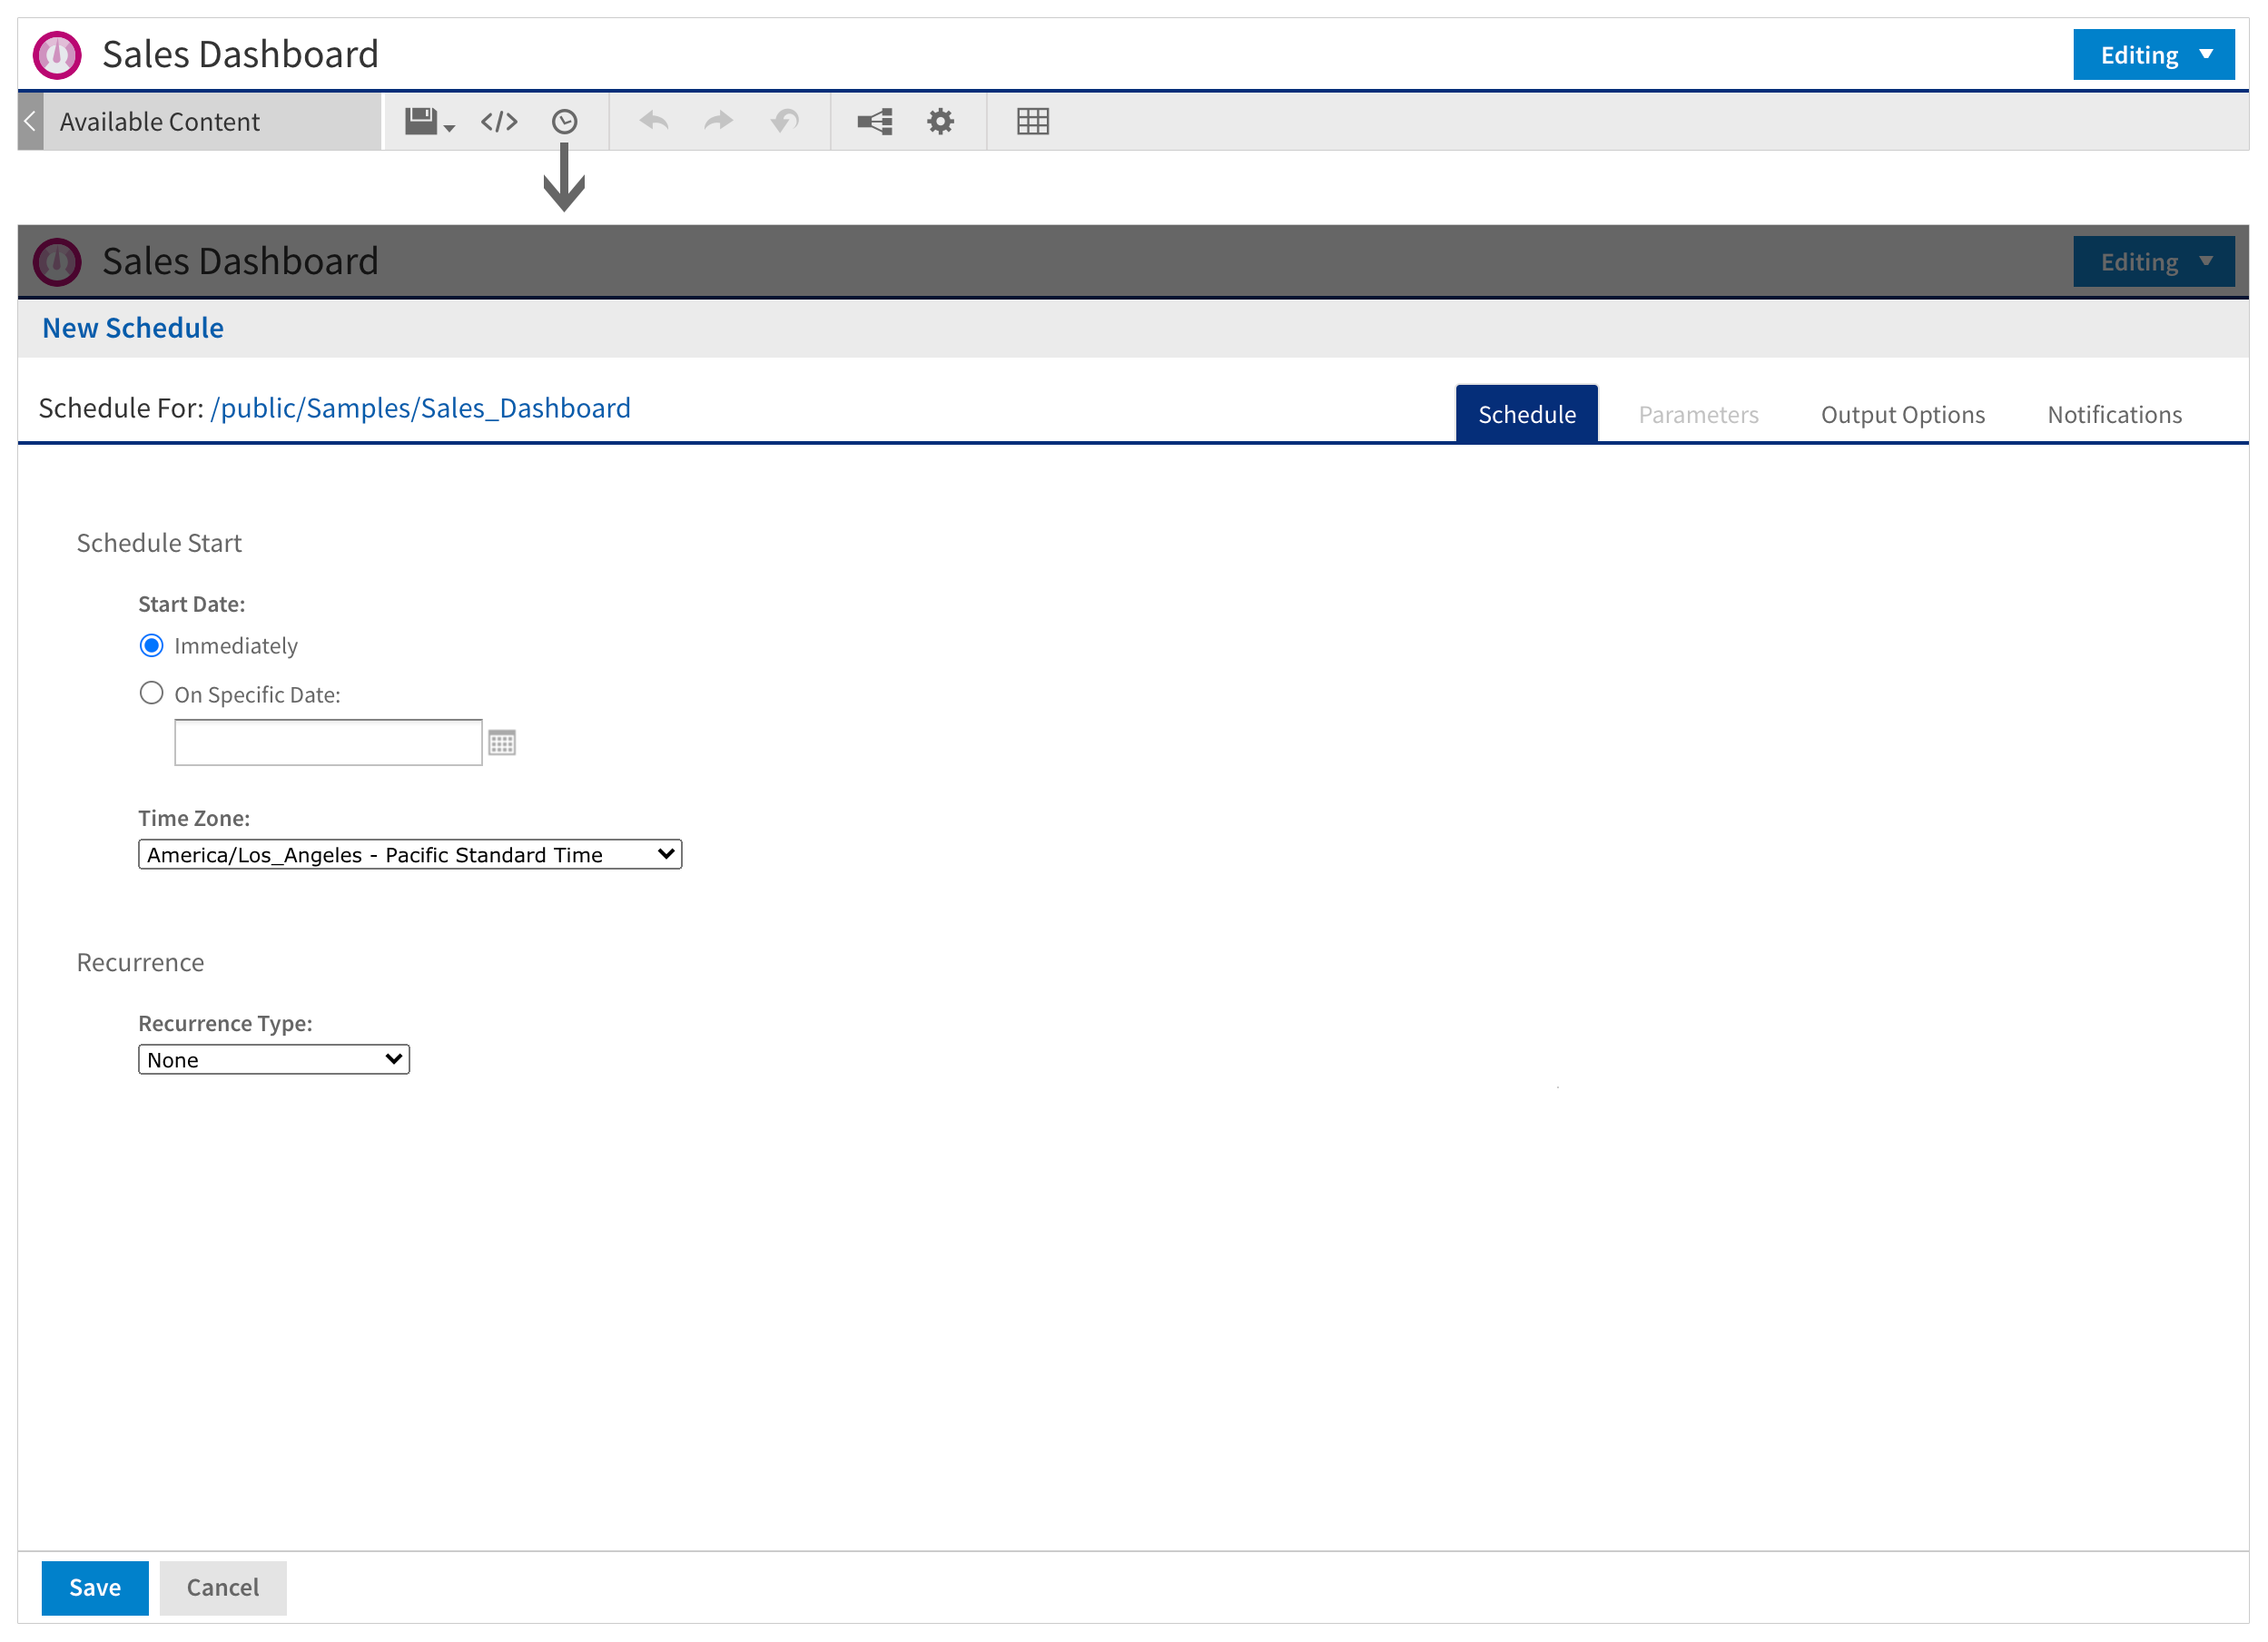Open dashboard settings gear icon
2268x1642 pixels.
(x=940, y=121)
